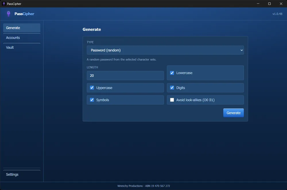The image size is (287, 190).
Task: Click the PassCipher header title text
Action: (24, 14)
